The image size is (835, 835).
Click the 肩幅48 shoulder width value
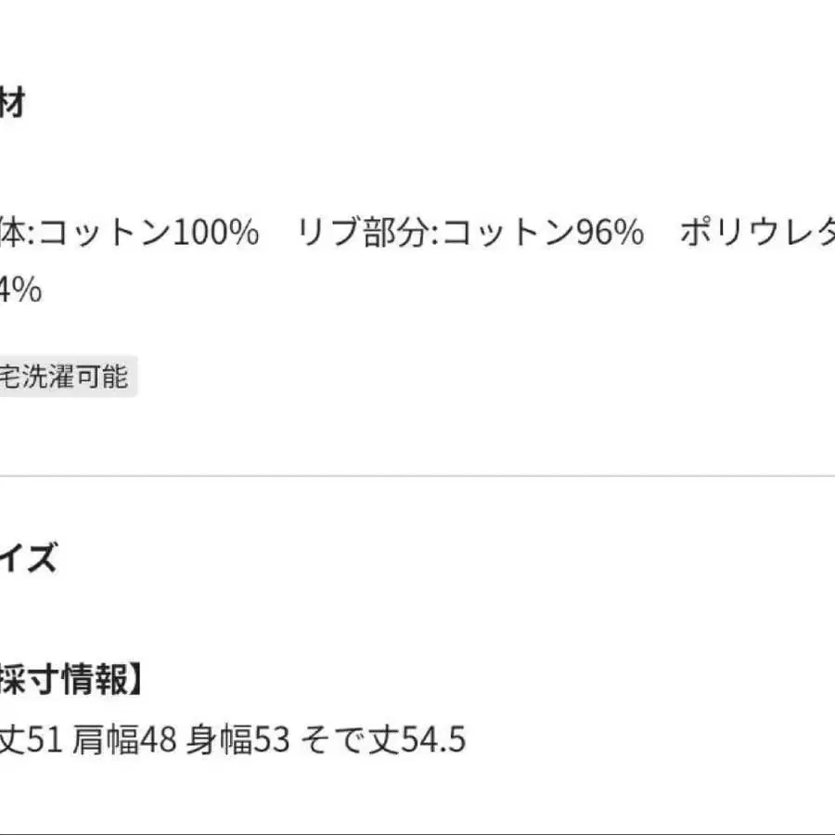click(x=123, y=739)
